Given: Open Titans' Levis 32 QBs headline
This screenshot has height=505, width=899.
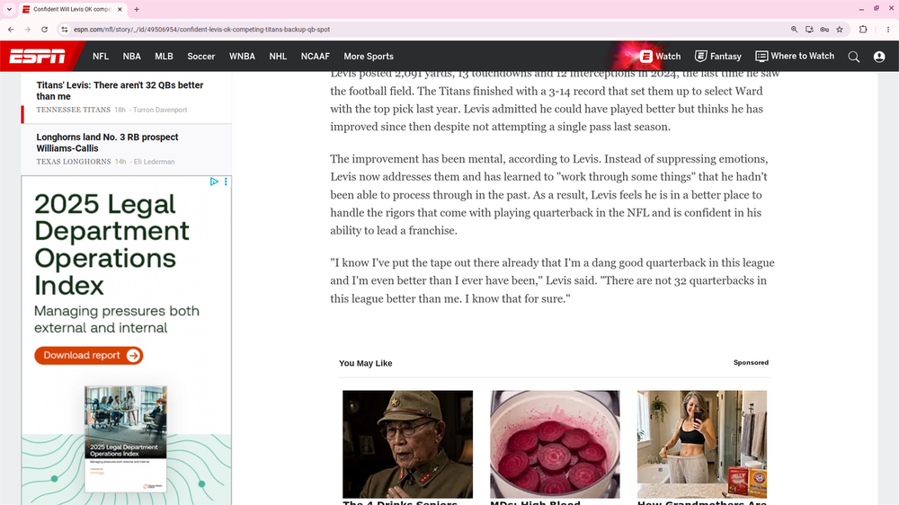Looking at the screenshot, I should (120, 91).
